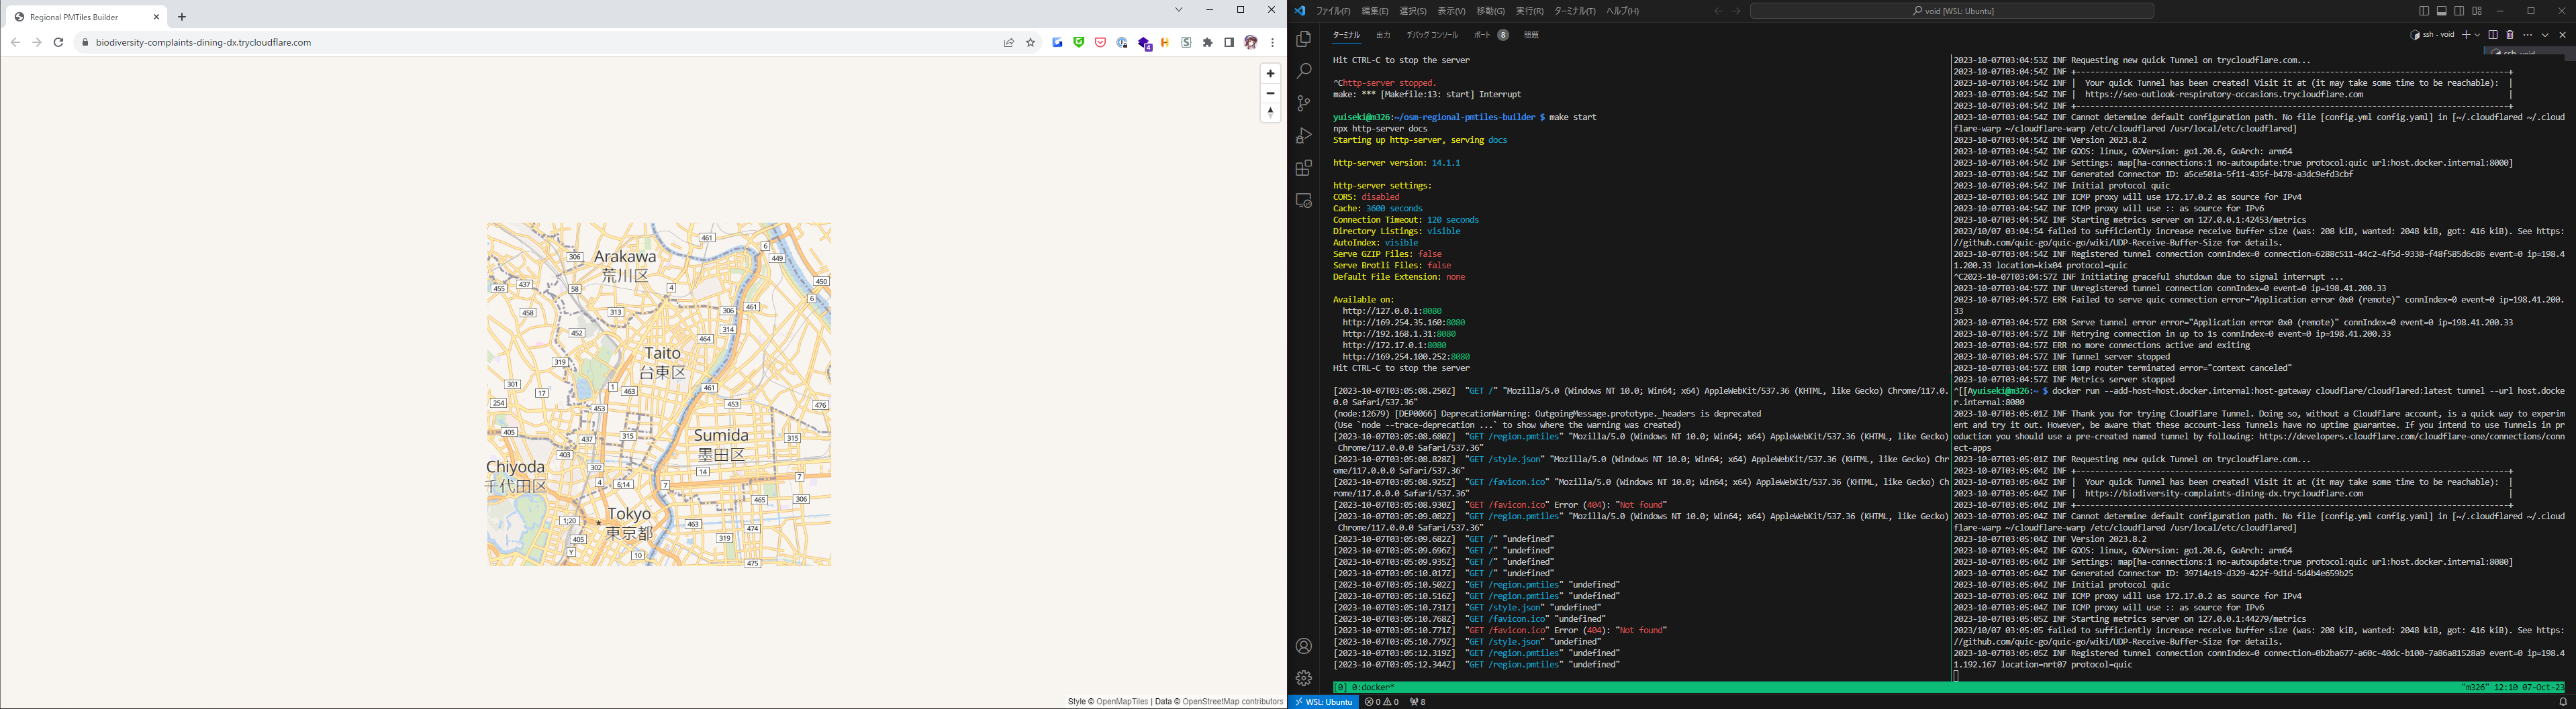Open Chrome tab search chevron
The image size is (2576, 709).
pos(1178,10)
